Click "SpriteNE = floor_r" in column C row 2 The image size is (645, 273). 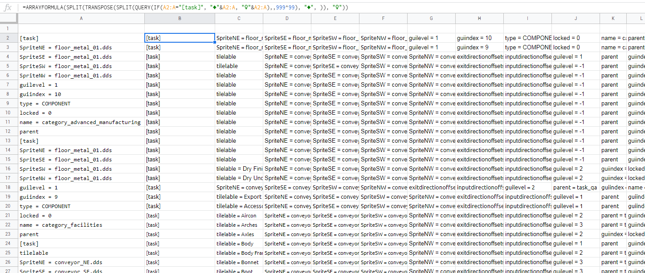coord(239,38)
